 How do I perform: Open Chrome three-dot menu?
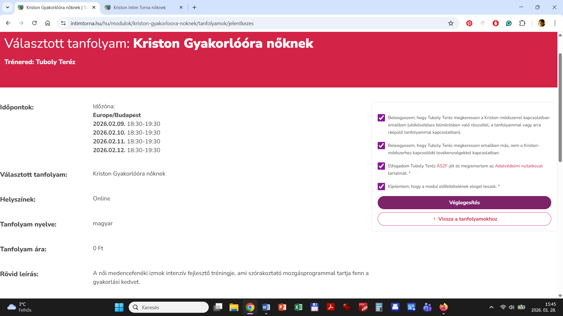(x=555, y=23)
